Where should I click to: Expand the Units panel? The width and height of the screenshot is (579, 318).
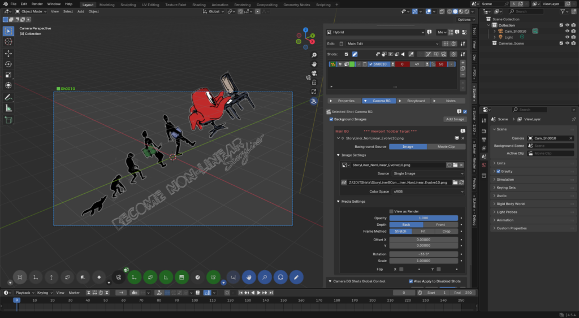click(502, 163)
